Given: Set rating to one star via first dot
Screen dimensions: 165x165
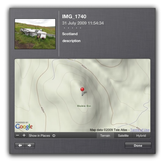Looking at the screenshot, I should [64, 28].
